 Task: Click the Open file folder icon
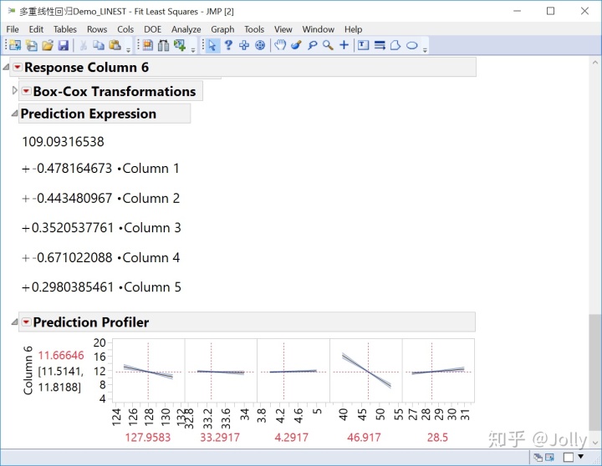(47, 45)
